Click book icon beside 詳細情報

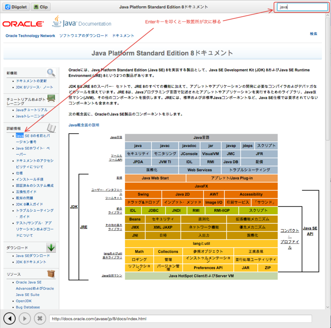point(51,128)
